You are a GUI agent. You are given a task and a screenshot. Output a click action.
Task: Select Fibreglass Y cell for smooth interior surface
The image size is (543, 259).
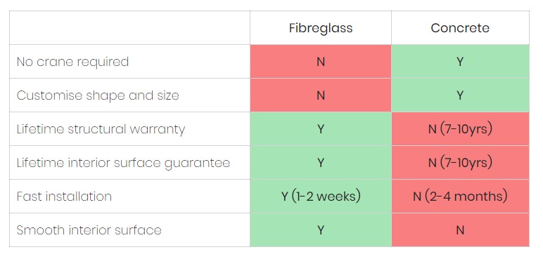click(x=321, y=230)
